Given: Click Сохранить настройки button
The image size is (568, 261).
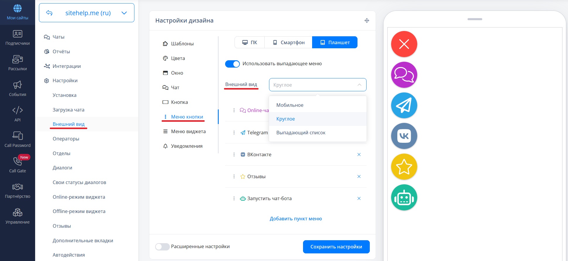Looking at the screenshot, I should pos(336,247).
